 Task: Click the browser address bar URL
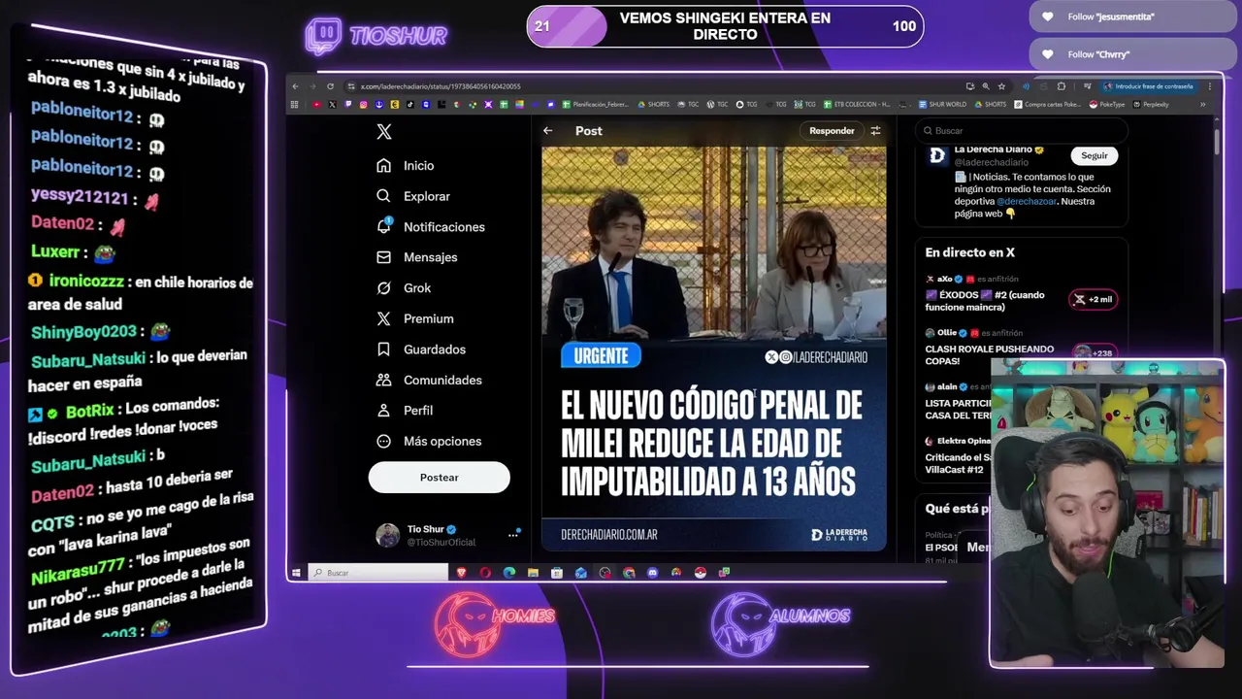pyautogui.click(x=441, y=86)
